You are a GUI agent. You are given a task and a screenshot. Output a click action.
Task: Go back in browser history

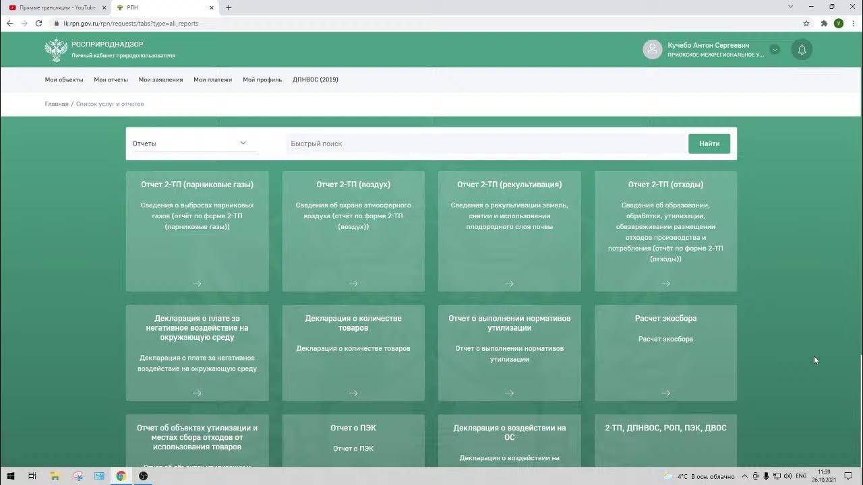pos(9,23)
